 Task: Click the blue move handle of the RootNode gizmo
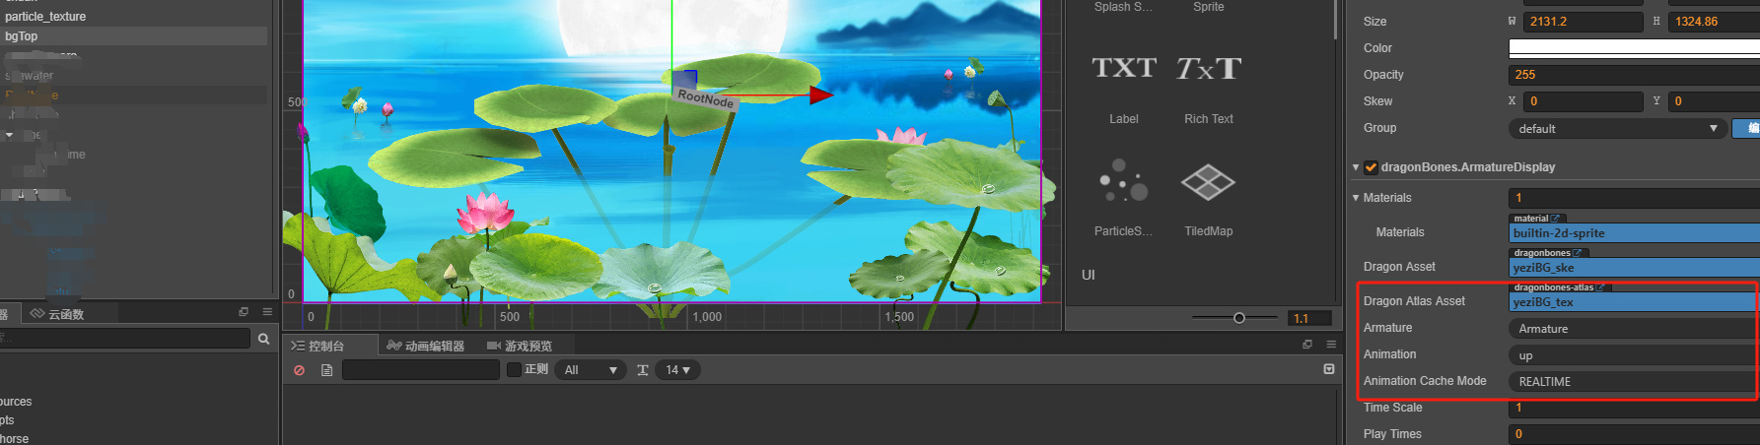(684, 79)
